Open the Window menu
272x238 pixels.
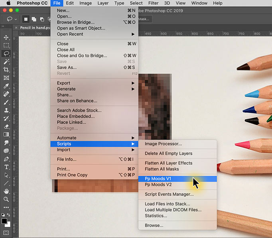pyautogui.click(x=199, y=3)
